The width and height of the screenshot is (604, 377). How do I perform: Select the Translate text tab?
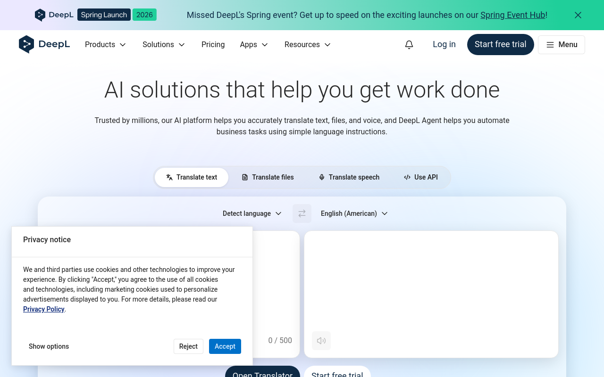pos(192,177)
